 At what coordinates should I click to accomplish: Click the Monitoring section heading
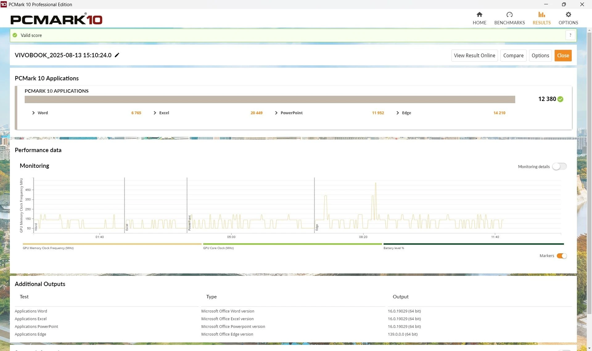click(x=35, y=166)
